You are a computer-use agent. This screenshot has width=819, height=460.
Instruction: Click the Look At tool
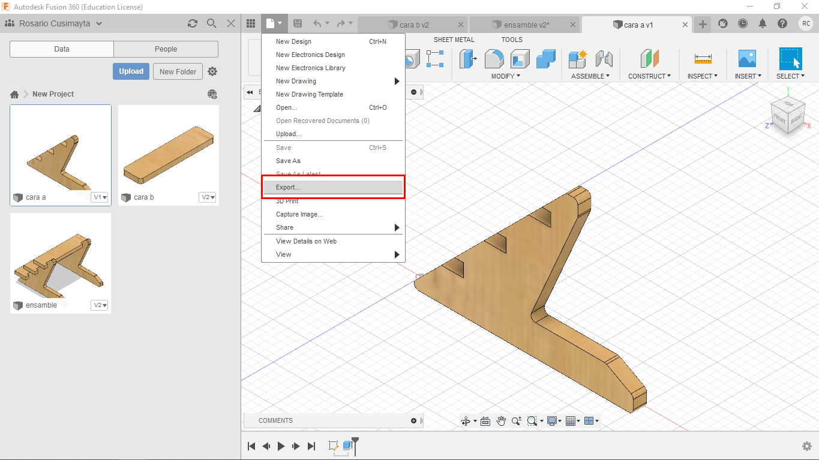click(485, 421)
